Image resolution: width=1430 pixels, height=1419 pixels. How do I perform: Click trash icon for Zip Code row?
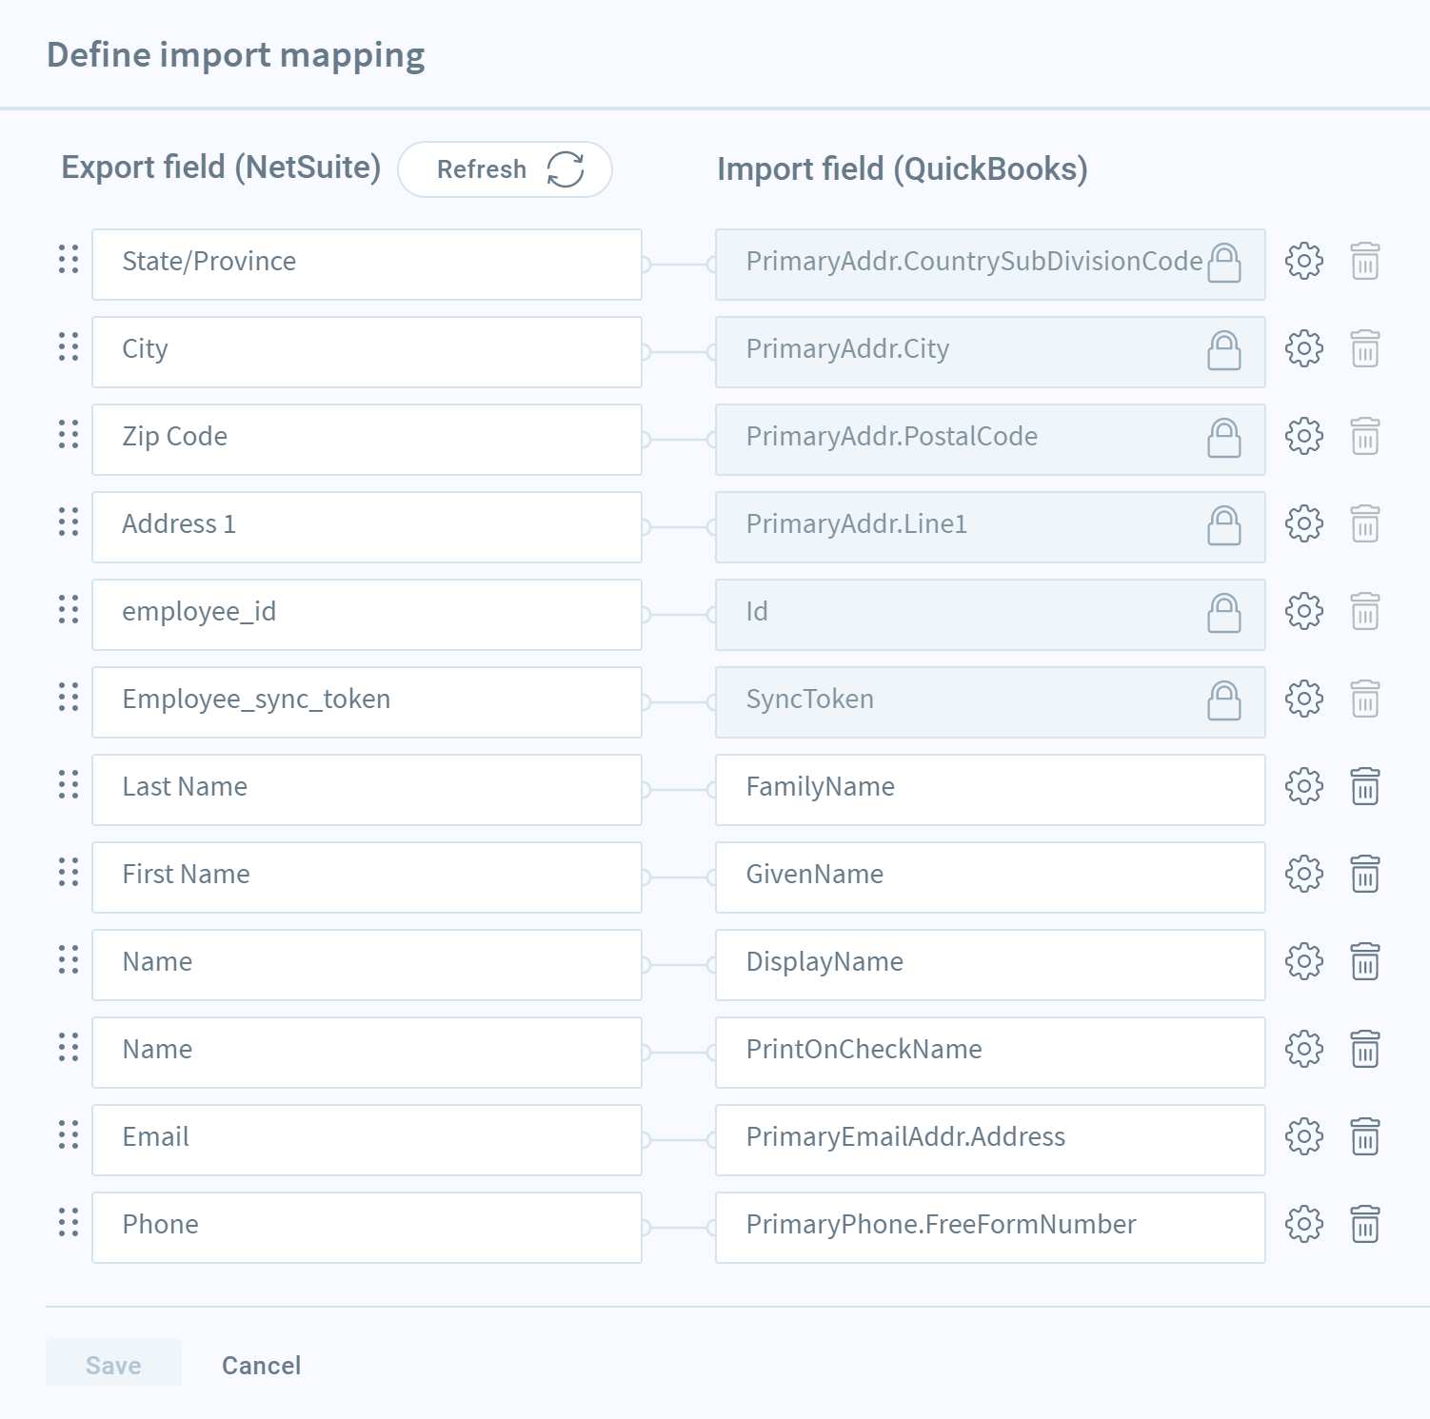click(x=1365, y=436)
